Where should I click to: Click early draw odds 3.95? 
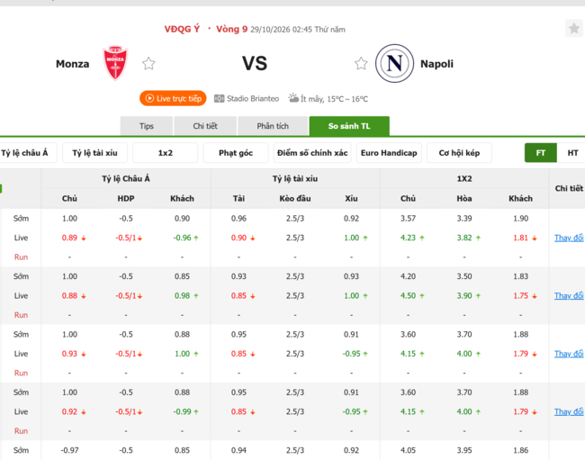pos(464,450)
